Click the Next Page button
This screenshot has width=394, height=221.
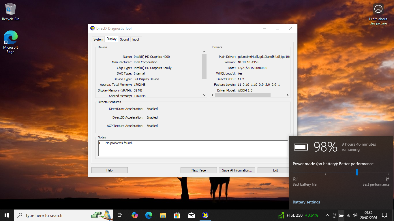(x=198, y=170)
